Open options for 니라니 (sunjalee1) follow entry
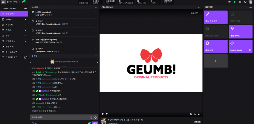The image size is (254, 124). (x=95, y=12)
